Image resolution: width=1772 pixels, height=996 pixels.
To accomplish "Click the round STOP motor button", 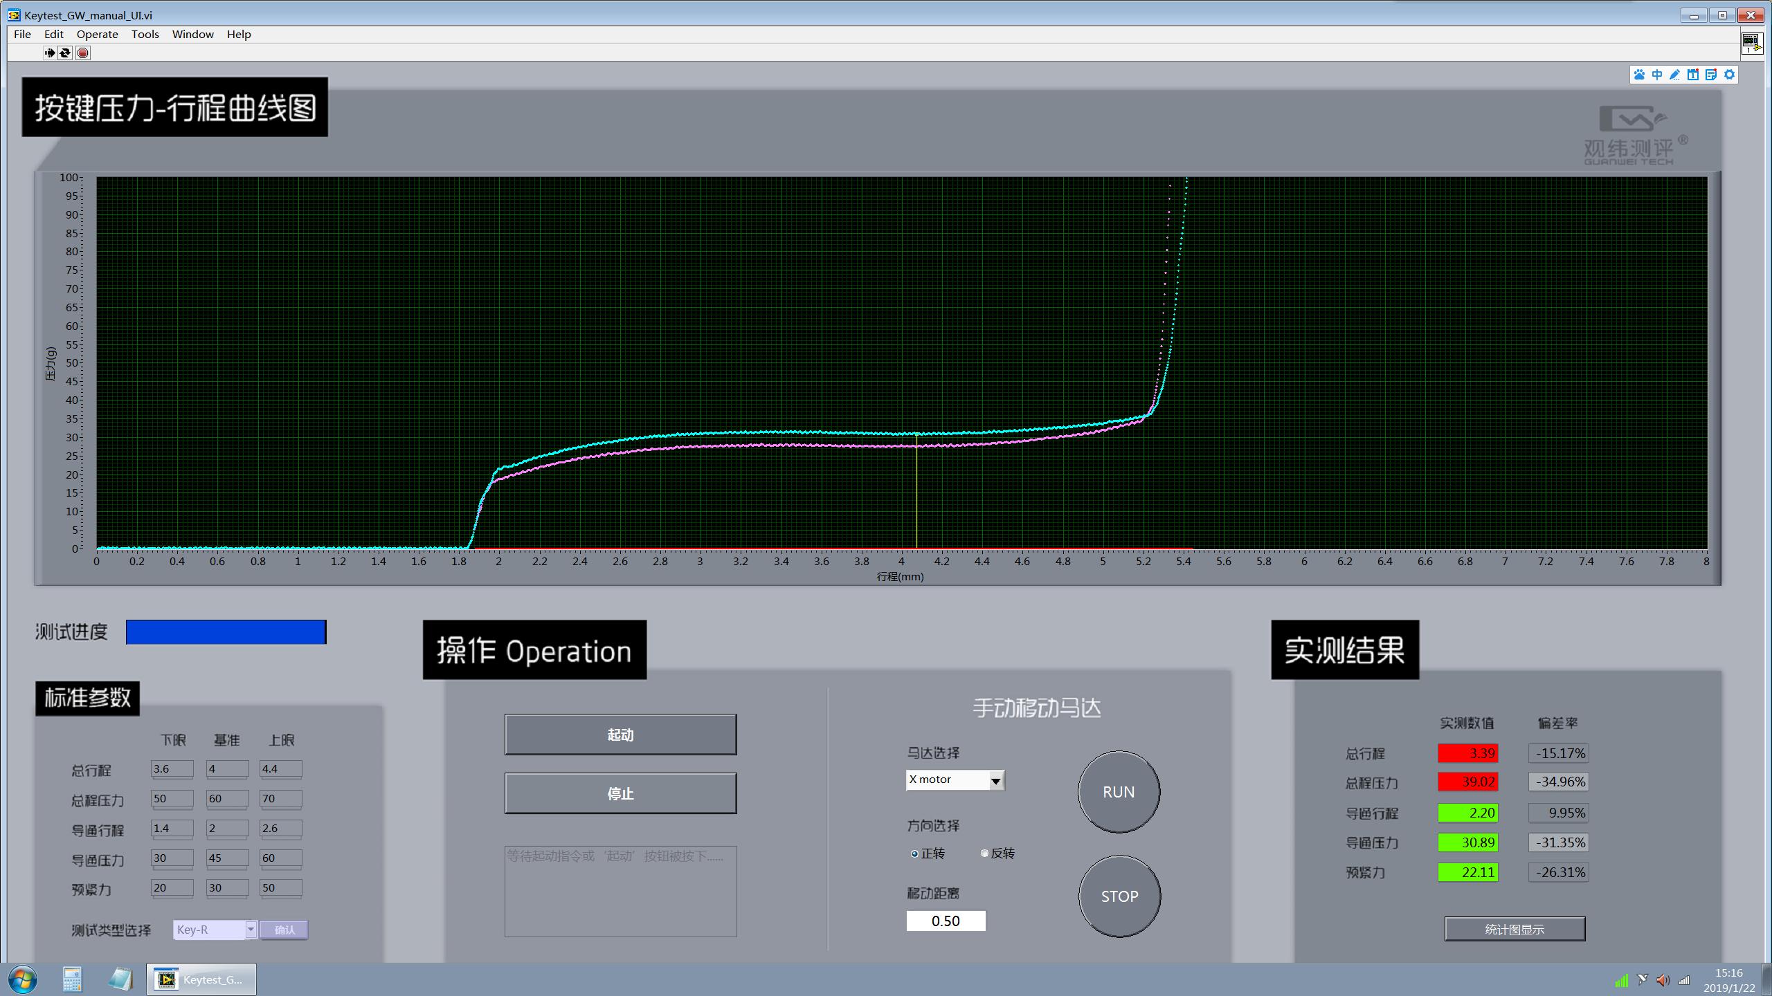I will point(1119,896).
